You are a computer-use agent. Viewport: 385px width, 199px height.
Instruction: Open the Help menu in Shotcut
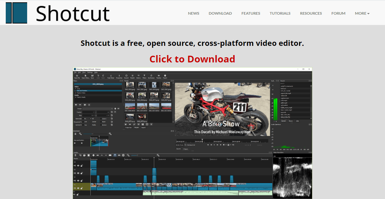pyautogui.click(x=96, y=72)
